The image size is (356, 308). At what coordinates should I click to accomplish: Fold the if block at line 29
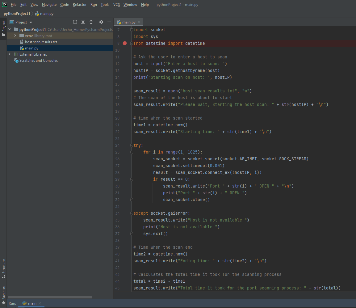click(132, 179)
